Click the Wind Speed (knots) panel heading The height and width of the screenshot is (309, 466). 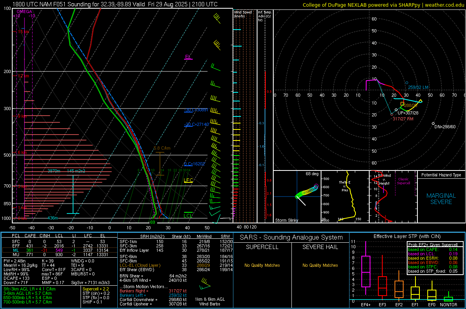click(243, 14)
